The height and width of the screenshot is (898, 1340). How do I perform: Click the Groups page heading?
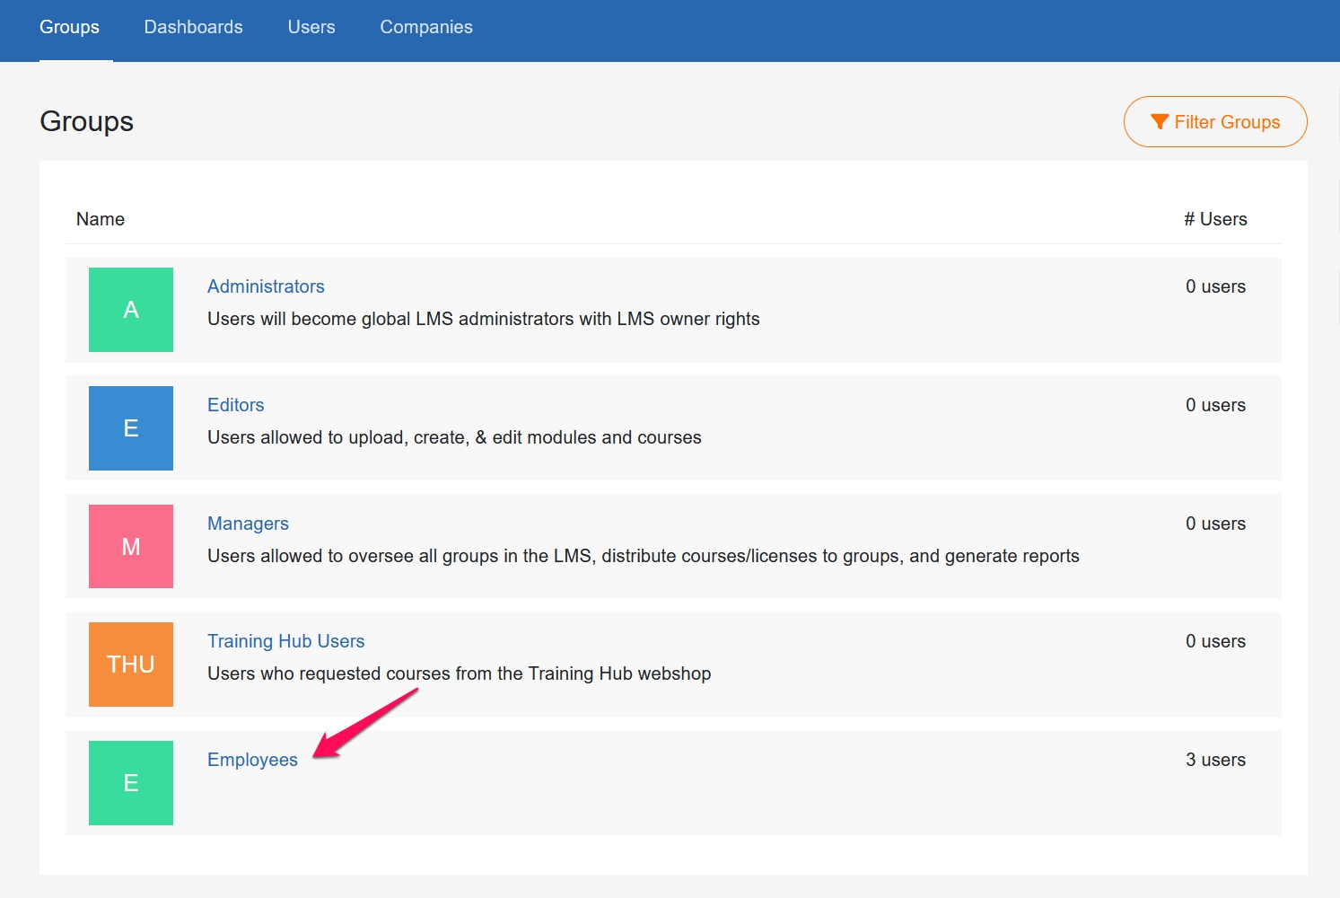(87, 121)
